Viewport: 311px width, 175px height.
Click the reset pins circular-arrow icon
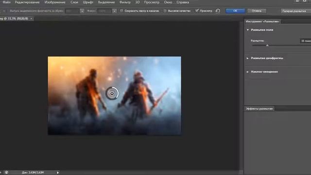[218, 11]
